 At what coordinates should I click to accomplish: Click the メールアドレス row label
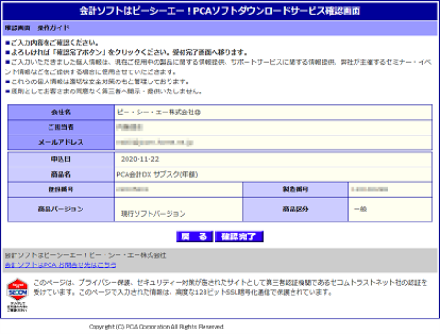click(x=60, y=142)
